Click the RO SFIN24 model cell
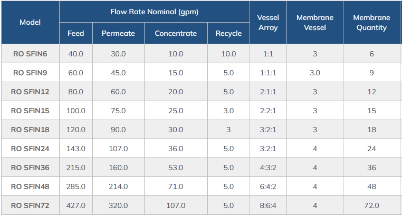402x217 pixels. coord(30,149)
